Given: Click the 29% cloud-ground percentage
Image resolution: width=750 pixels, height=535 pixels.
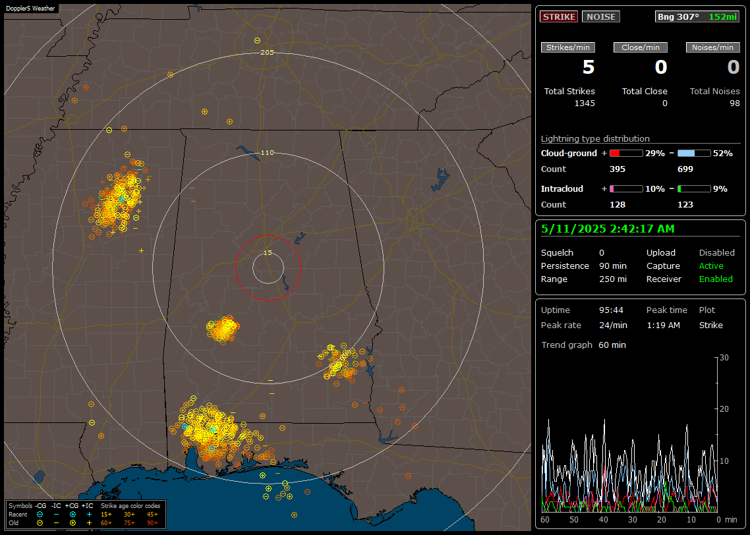Looking at the screenshot, I should (655, 154).
